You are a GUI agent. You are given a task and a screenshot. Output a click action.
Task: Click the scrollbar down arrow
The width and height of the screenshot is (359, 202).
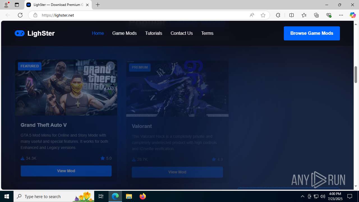pos(356,186)
